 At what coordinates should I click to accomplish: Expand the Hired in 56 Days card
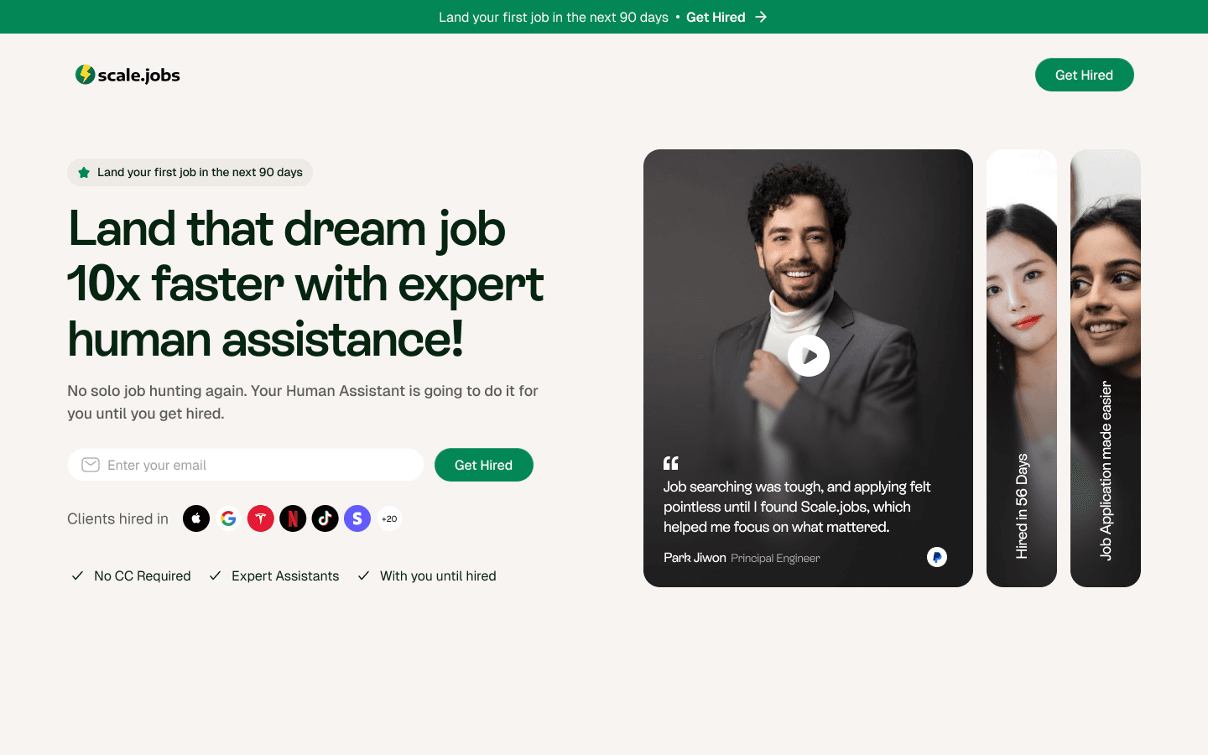(x=1022, y=368)
